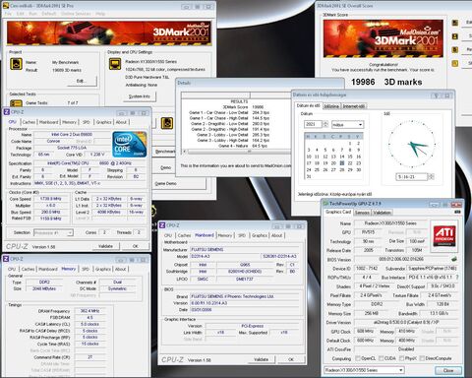Click the GPU-Z screenshot camera icon

point(457,213)
